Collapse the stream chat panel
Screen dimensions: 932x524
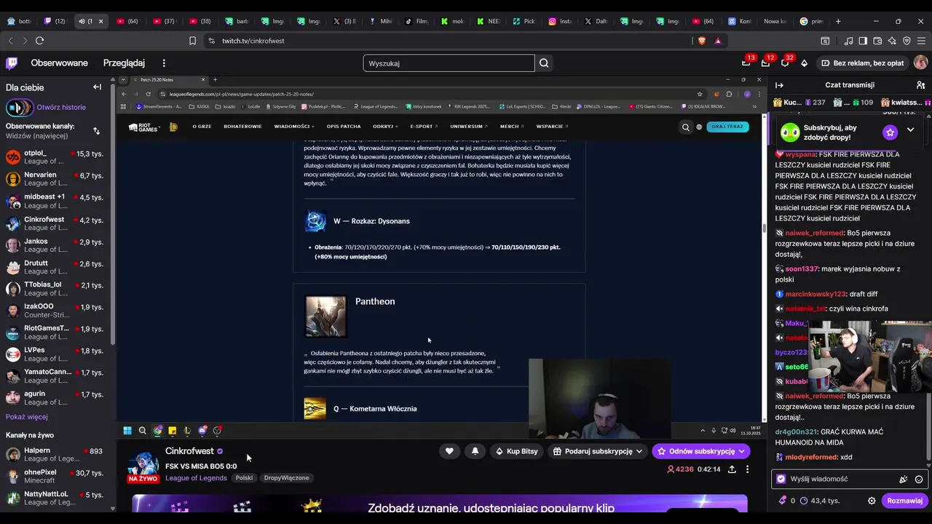point(779,85)
